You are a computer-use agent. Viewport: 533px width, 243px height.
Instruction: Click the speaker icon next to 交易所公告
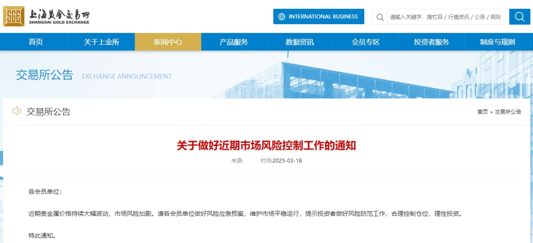(x=17, y=111)
